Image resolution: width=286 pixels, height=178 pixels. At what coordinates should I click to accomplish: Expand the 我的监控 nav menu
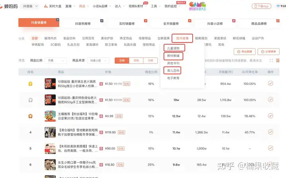pyautogui.click(x=172, y=6)
